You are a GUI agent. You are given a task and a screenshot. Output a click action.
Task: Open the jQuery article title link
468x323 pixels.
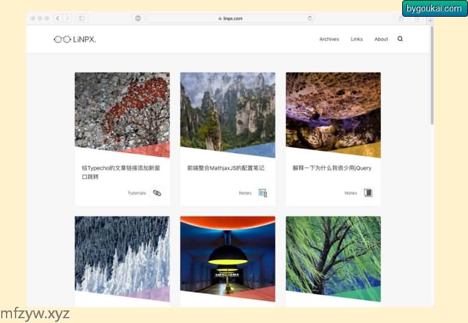[332, 168]
